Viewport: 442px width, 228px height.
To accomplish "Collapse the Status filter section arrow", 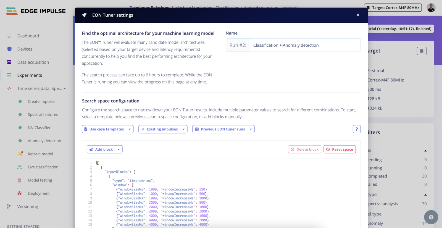I will click(425, 151).
